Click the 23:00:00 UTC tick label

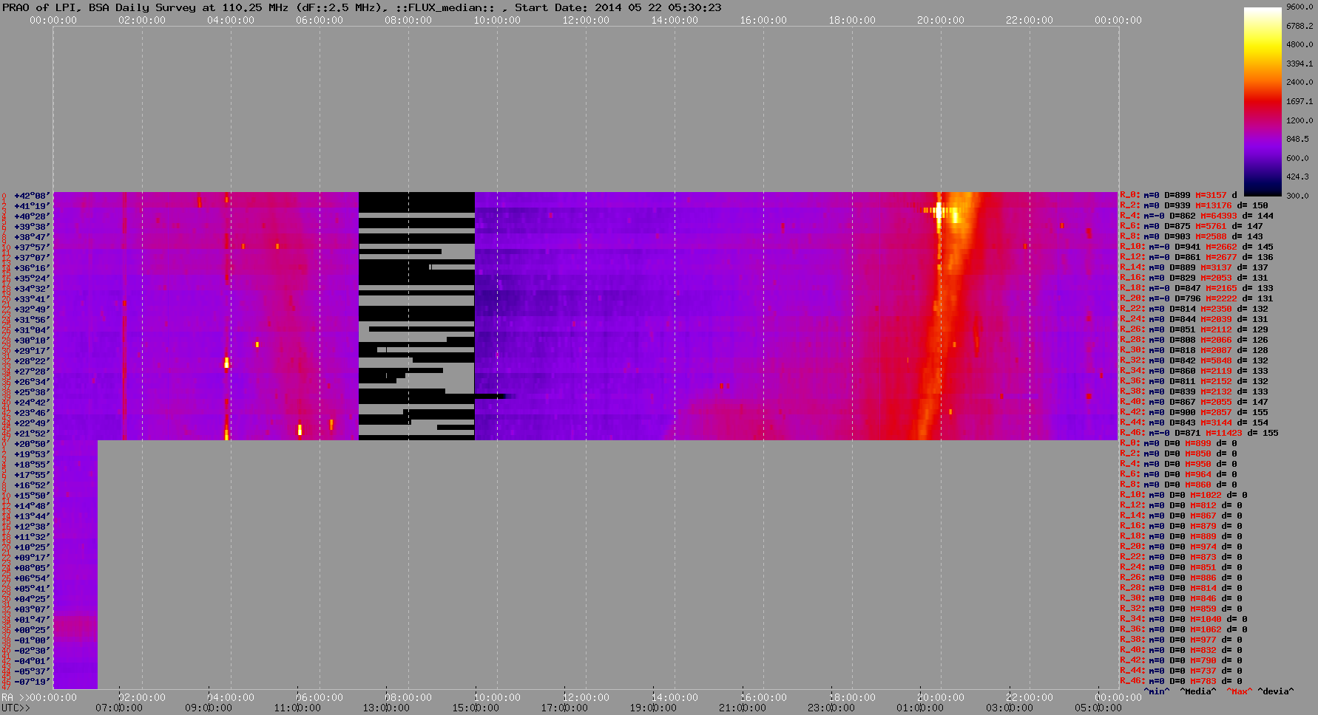pyautogui.click(x=831, y=708)
